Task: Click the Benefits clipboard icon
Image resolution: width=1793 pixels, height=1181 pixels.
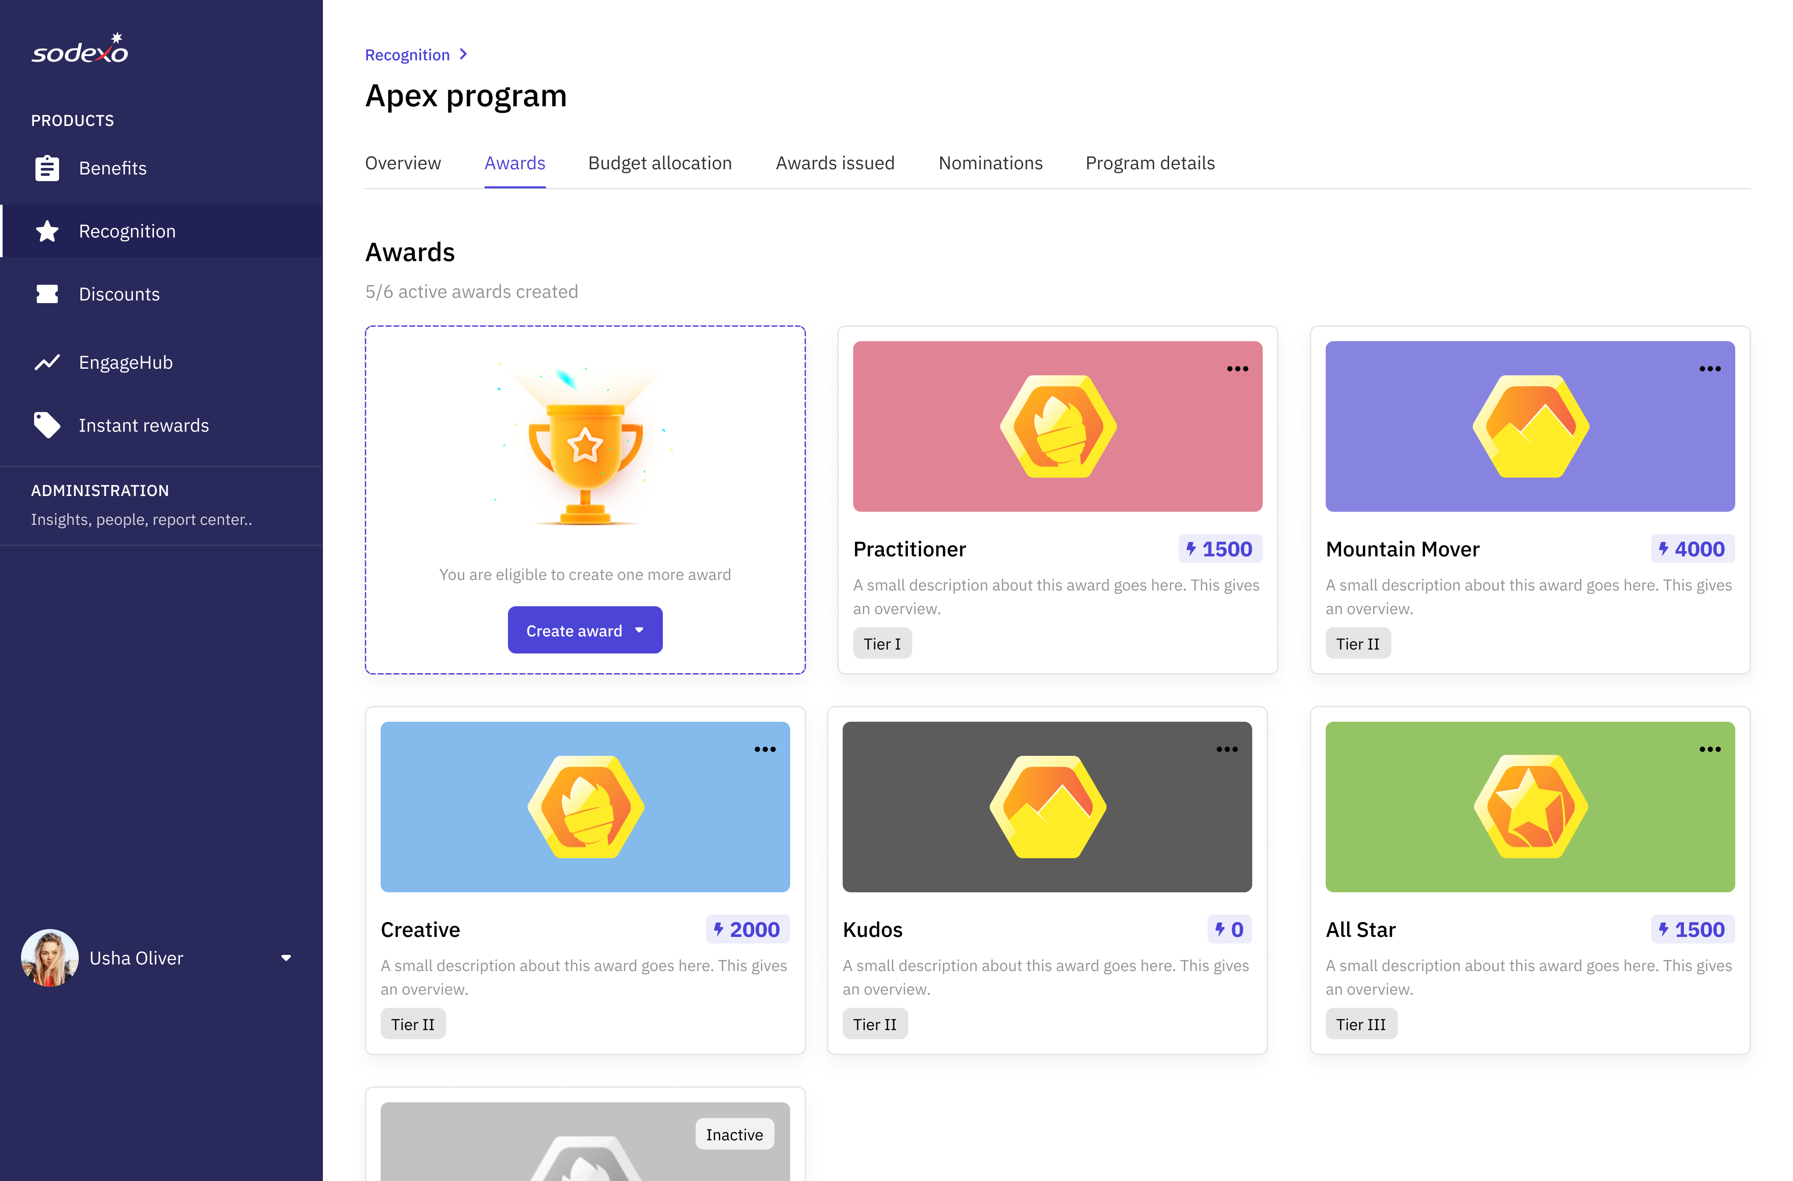Action: pos(47,168)
